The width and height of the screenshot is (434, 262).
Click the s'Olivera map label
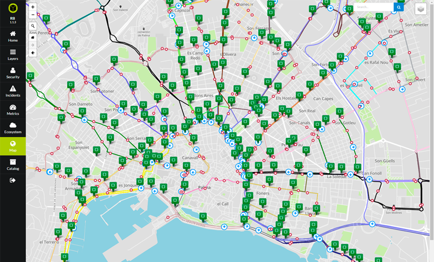228,54
